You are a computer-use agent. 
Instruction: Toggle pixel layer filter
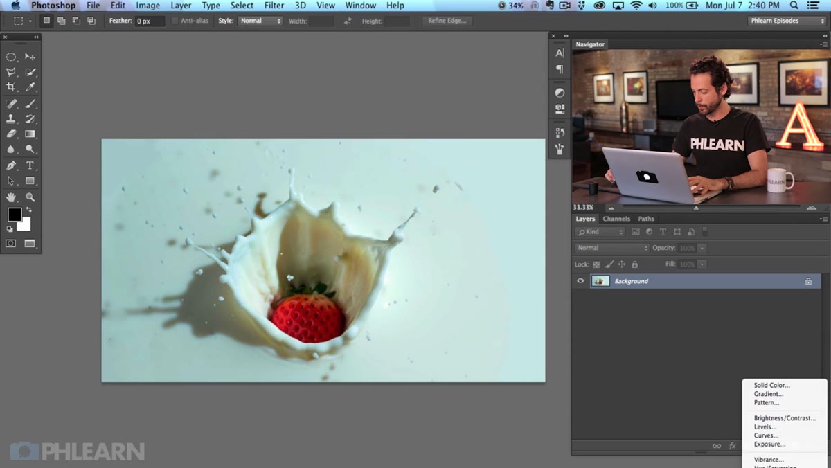(635, 232)
